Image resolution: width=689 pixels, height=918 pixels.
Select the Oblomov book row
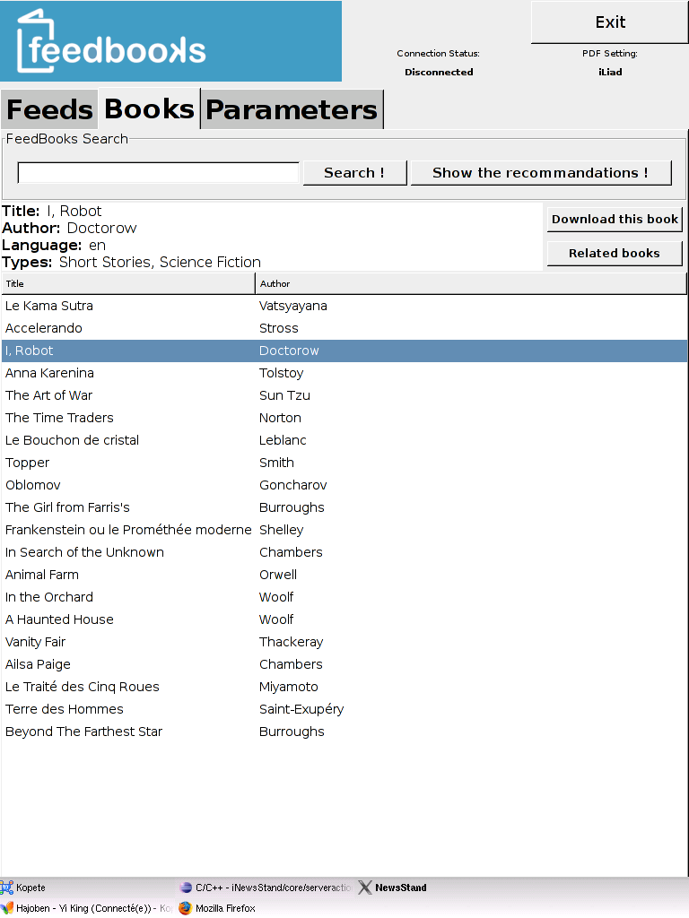344,485
